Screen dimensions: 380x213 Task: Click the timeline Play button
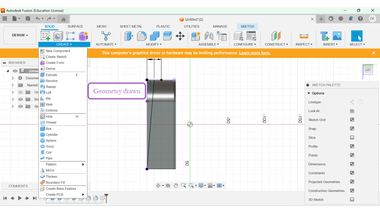(x=20, y=198)
